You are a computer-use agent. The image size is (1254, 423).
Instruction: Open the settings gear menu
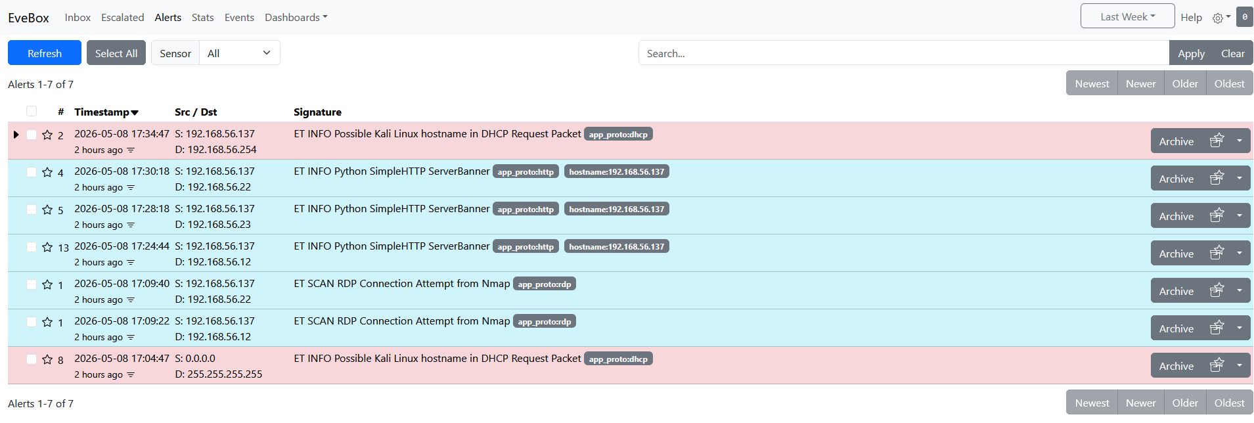coord(1221,18)
